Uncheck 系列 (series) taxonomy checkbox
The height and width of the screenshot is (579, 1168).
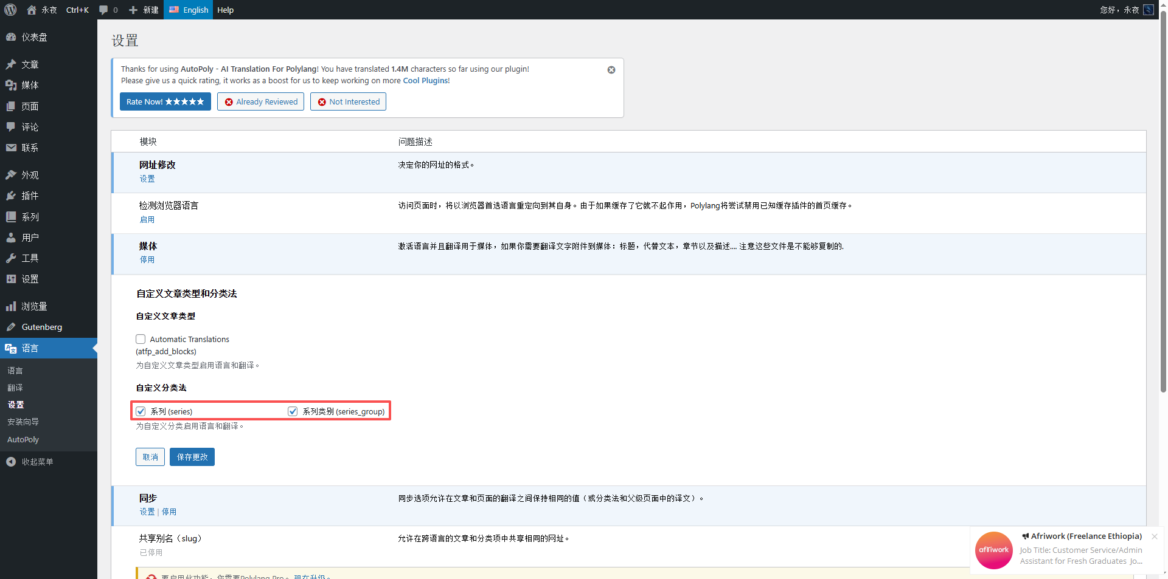[x=141, y=411]
